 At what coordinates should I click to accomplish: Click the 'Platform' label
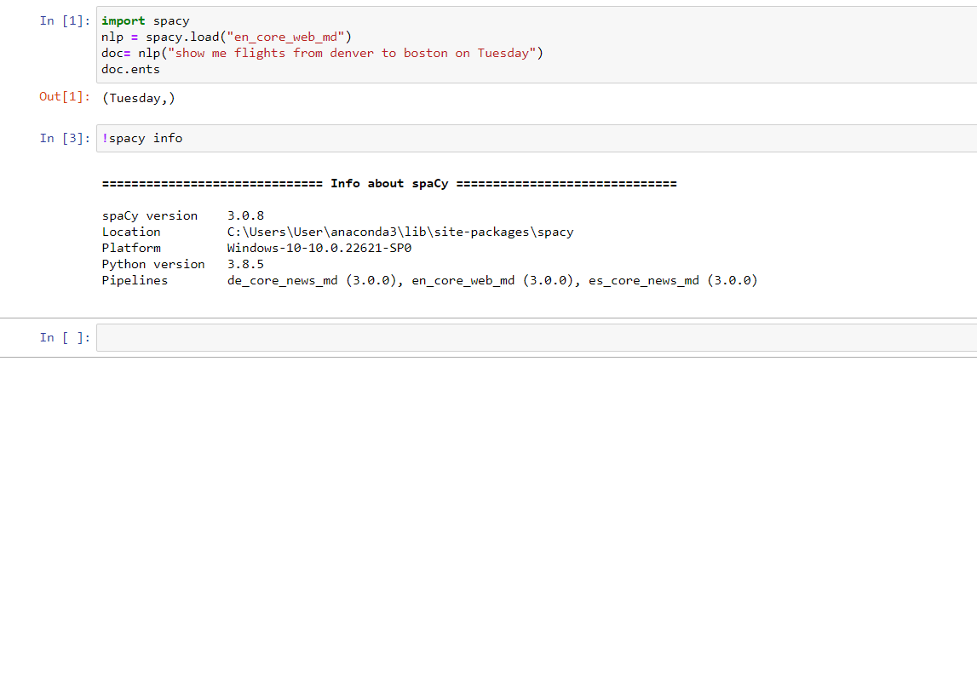tap(131, 248)
